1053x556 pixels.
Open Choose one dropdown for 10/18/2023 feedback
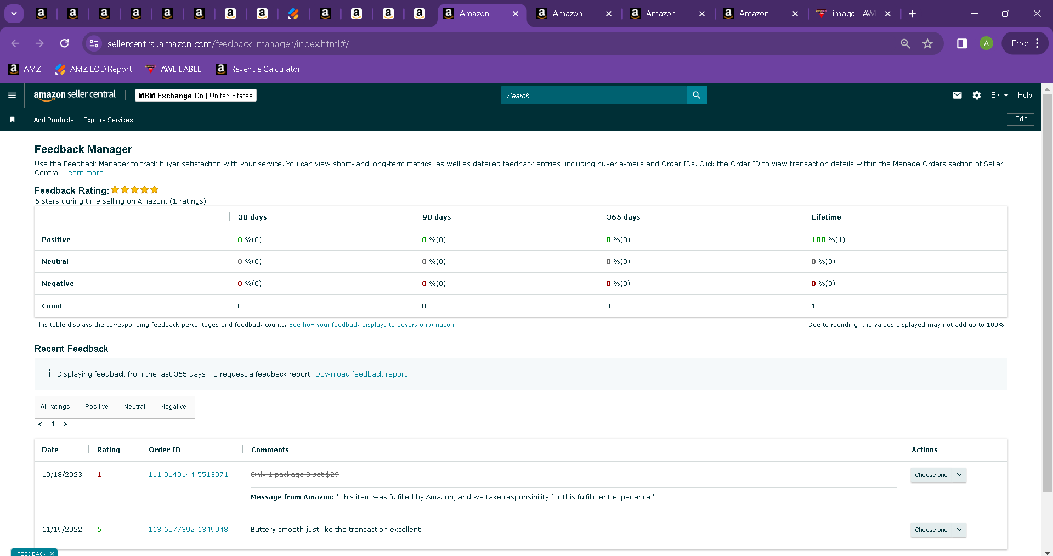click(938, 475)
